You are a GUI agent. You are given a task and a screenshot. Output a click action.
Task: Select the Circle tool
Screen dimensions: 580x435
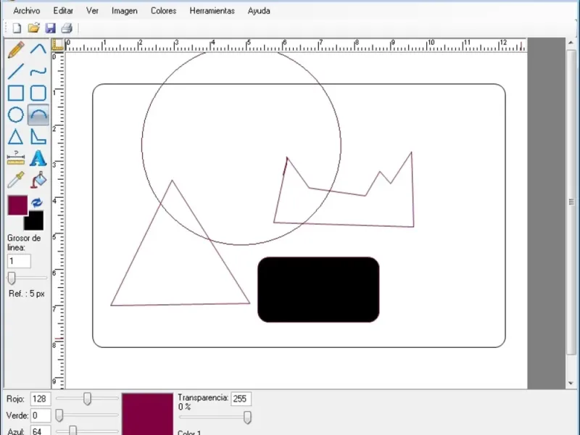coord(16,115)
